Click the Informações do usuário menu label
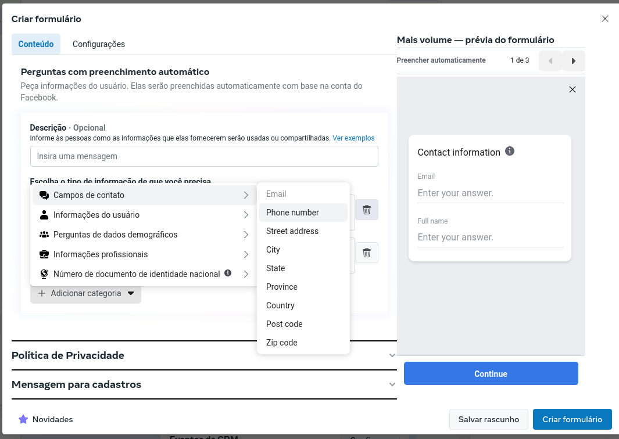 coord(96,215)
